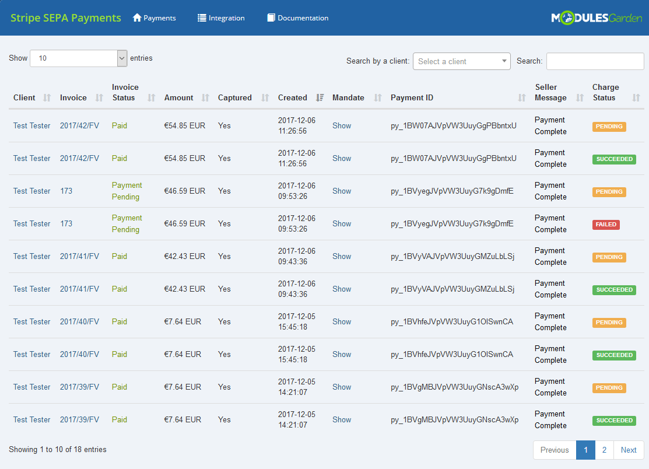Click €42.43 EUR amount in PENDING row
This screenshot has height=469, width=649.
(x=185, y=257)
